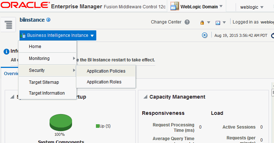Click the Business Intelligence Instance chart icon
274x143 pixels.
click(x=23, y=35)
